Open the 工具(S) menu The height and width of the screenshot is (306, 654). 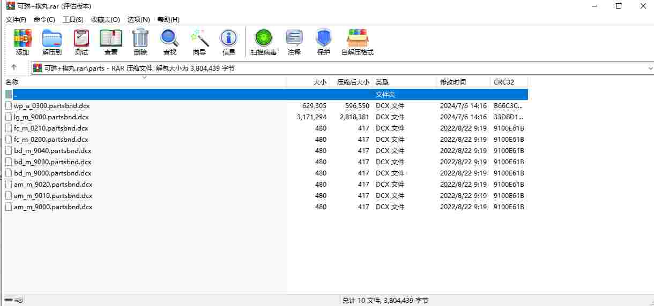point(73,19)
